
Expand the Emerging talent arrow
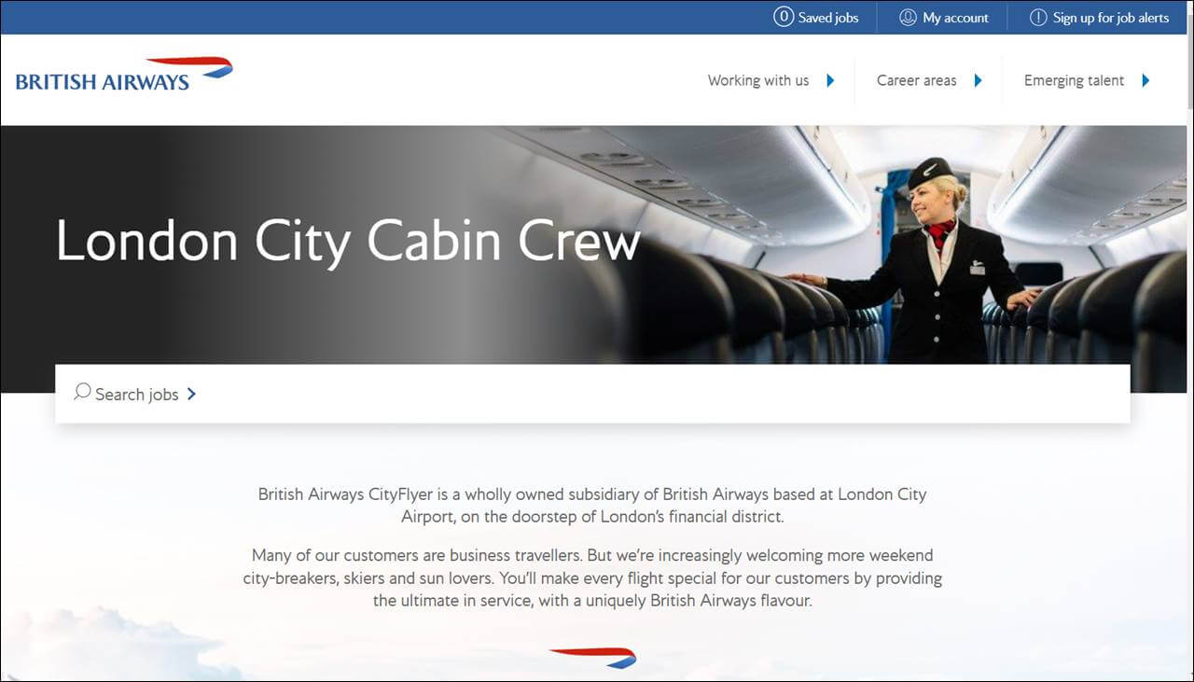1145,80
